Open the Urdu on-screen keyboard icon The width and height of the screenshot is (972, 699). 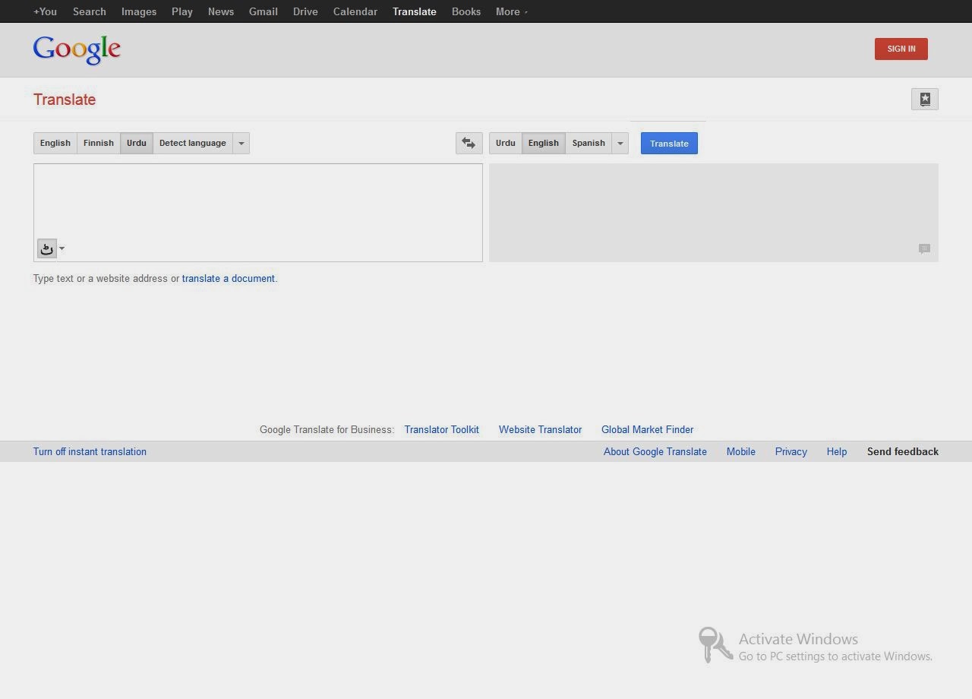pos(46,248)
